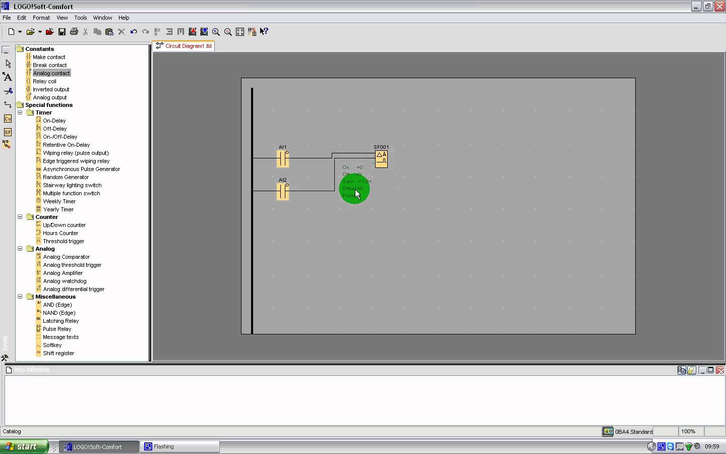Select the text insertion (A) tool
This screenshot has height=454, width=726.
pos(7,77)
